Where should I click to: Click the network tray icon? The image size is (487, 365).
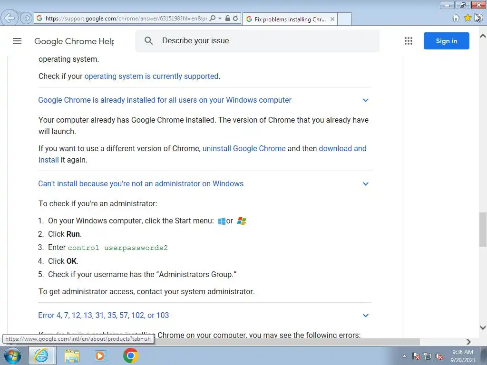tap(428, 356)
